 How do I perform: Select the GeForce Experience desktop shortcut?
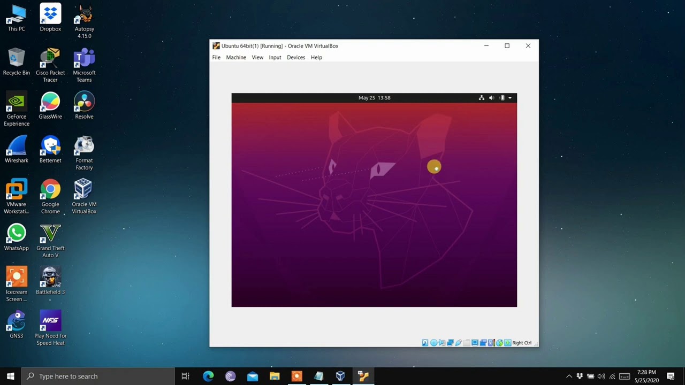[x=16, y=109]
